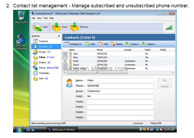The width and height of the screenshot is (194, 138).
Task: Open the Help menu
Action: [52, 18]
